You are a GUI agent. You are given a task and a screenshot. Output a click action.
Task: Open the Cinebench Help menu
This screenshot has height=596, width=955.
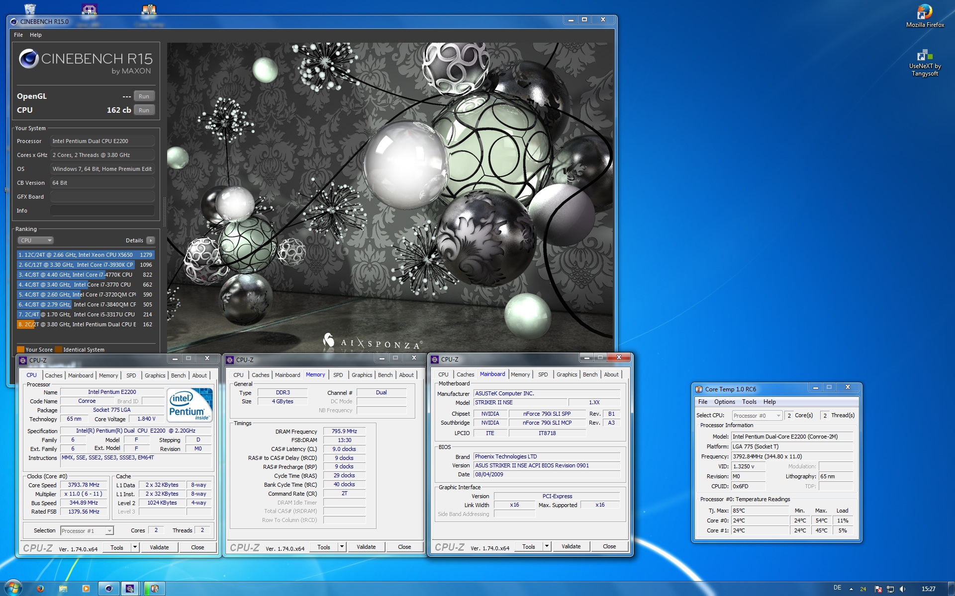36,35
